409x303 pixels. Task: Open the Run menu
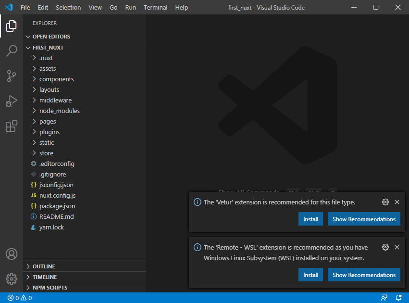point(130,7)
